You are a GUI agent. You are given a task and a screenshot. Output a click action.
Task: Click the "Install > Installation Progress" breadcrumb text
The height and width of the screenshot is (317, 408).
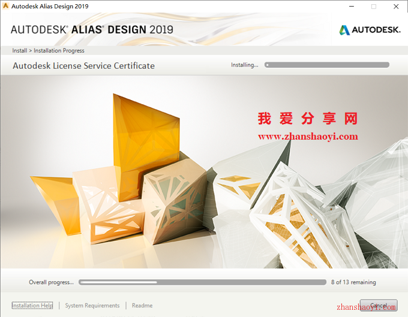click(48, 50)
